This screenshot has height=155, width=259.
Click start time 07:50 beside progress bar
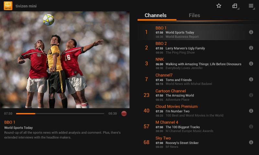point(8,113)
